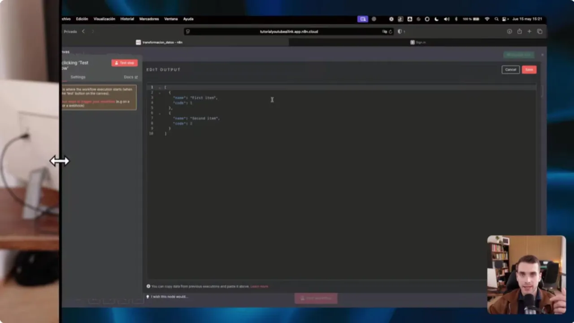Click the Safari forward arrow
The width and height of the screenshot is (574, 323).
93,31
